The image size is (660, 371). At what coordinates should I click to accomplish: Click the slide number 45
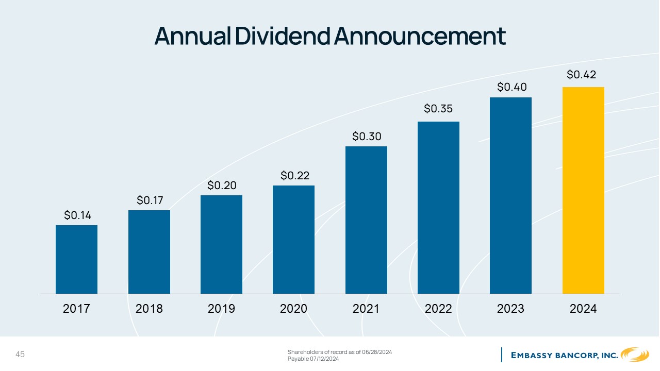[x=21, y=355]
